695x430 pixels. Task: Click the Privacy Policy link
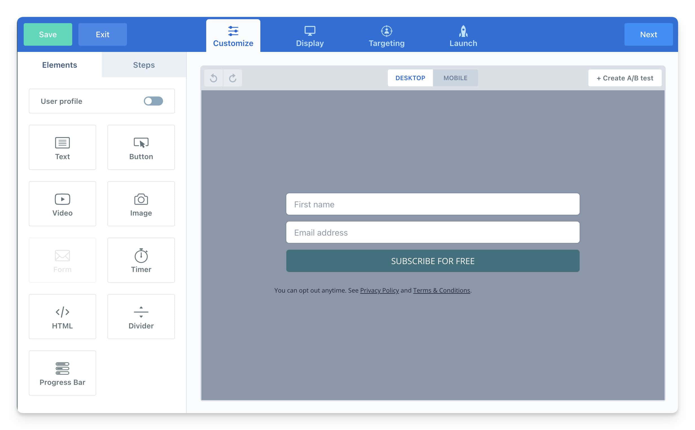(x=379, y=290)
